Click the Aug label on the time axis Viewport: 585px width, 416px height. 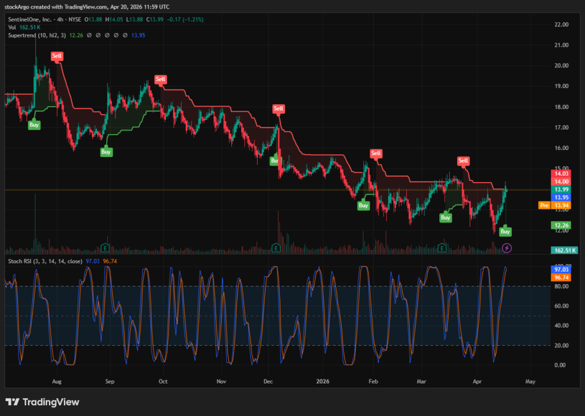pyautogui.click(x=57, y=382)
